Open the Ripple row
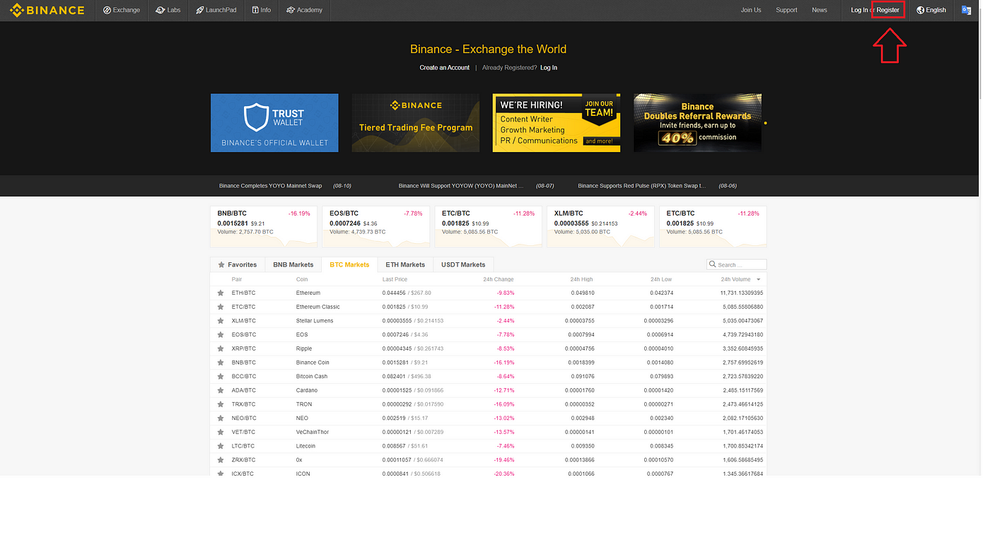The image size is (990, 533). (489, 348)
